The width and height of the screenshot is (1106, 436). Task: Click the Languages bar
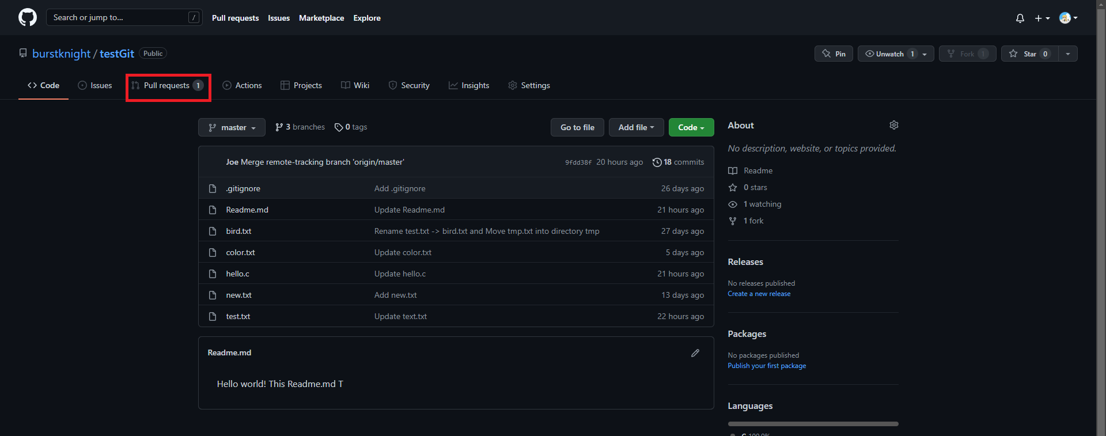click(x=813, y=424)
